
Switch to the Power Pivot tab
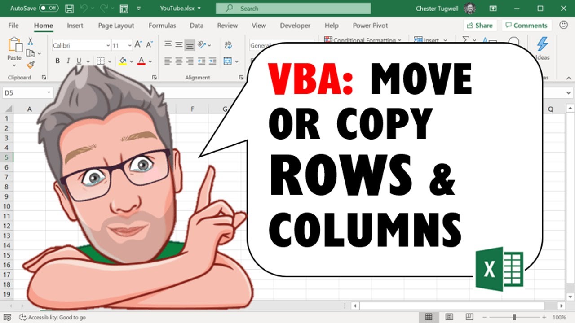tap(370, 26)
